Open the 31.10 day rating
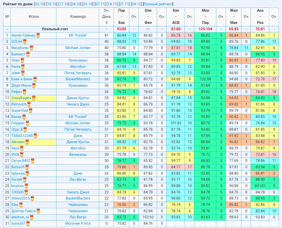Image resolution: width=282 pixels, height=228 pixels. 88,4
